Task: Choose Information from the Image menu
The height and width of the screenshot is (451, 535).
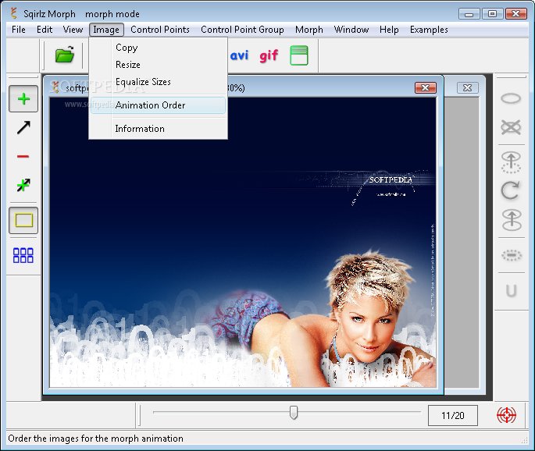Action: pos(158,129)
